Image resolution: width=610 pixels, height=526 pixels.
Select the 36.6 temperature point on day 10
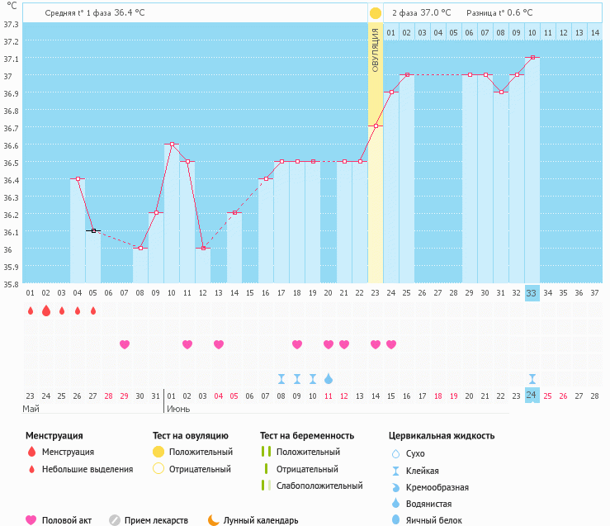[172, 145]
